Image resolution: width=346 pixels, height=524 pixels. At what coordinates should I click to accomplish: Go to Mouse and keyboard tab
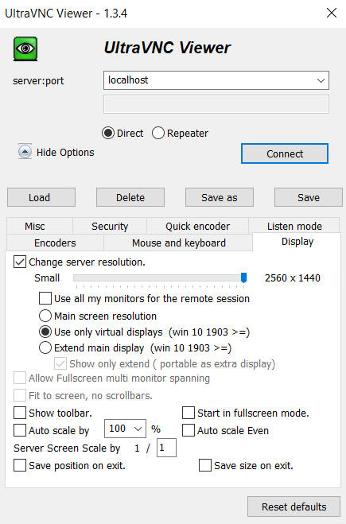point(178,243)
